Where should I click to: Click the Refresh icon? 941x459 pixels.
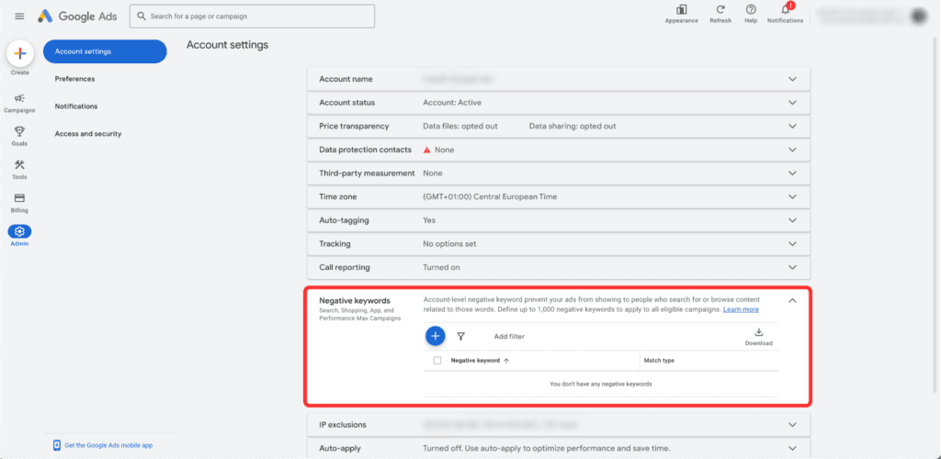pyautogui.click(x=720, y=10)
